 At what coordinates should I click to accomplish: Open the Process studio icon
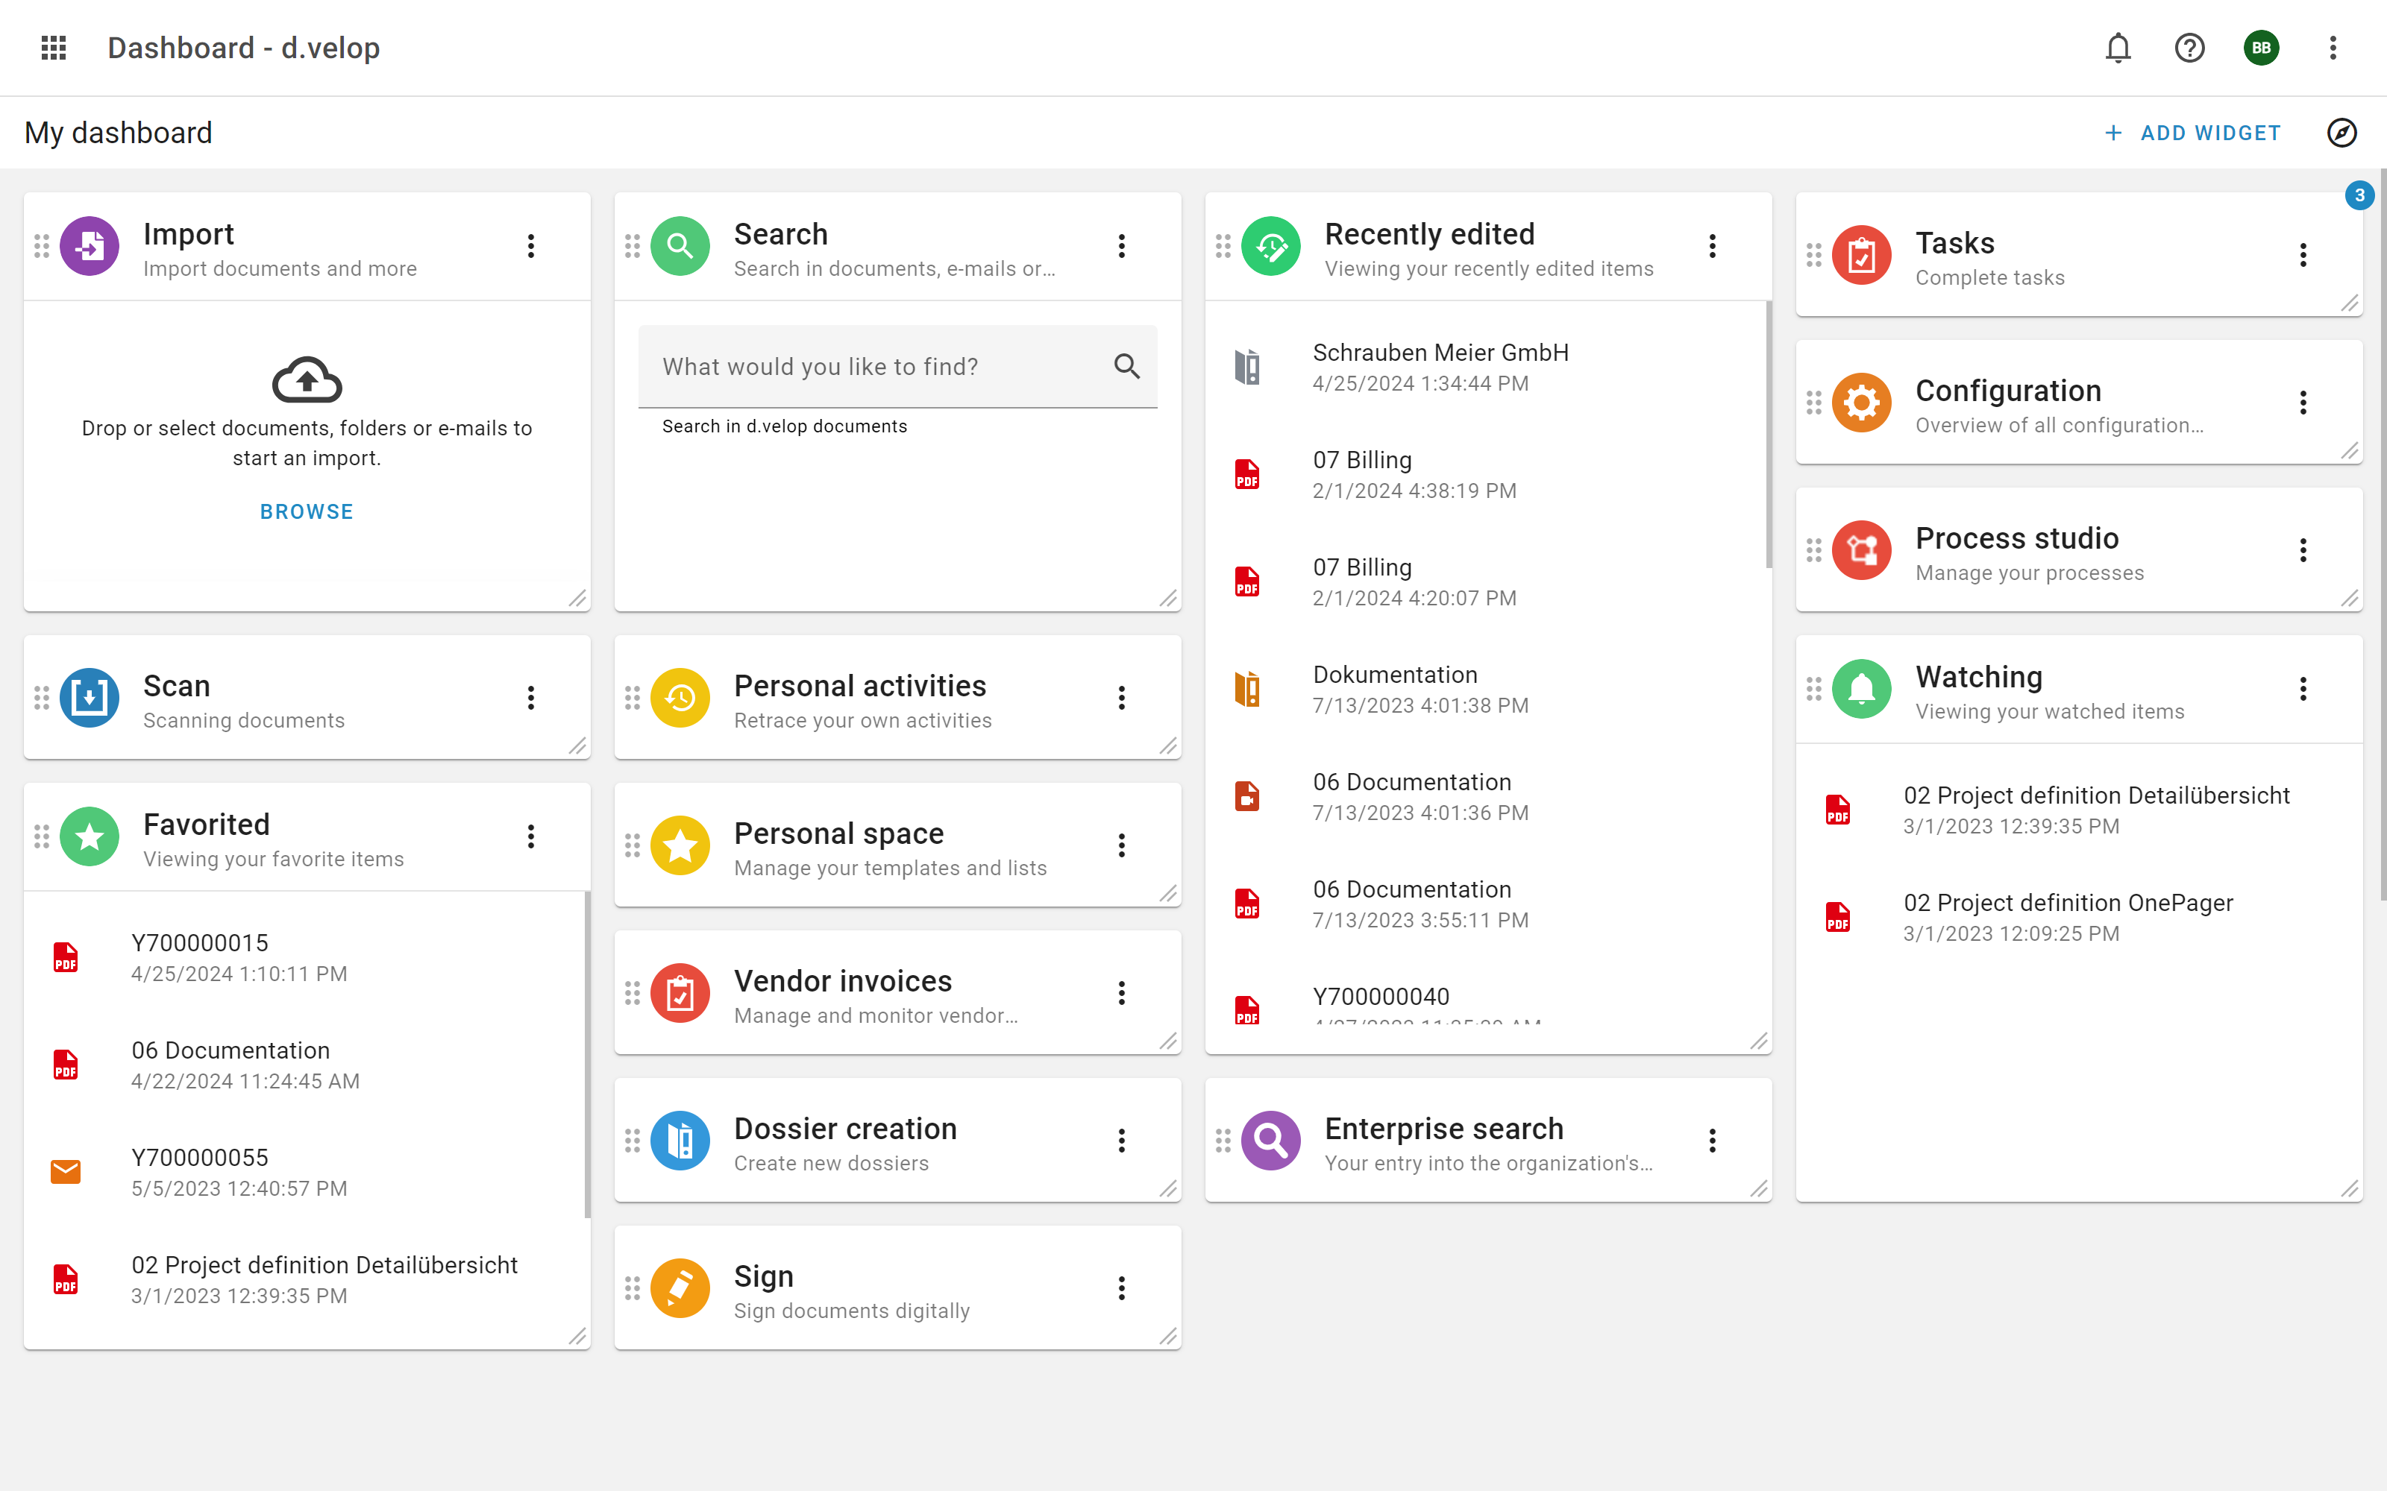pos(1861,549)
